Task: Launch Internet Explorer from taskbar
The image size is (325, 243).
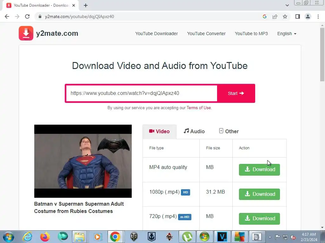Action: coord(27,237)
